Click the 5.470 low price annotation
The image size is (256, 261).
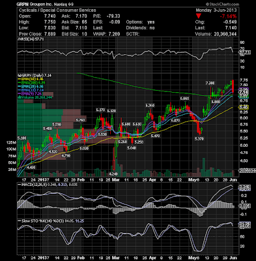pos(155,136)
